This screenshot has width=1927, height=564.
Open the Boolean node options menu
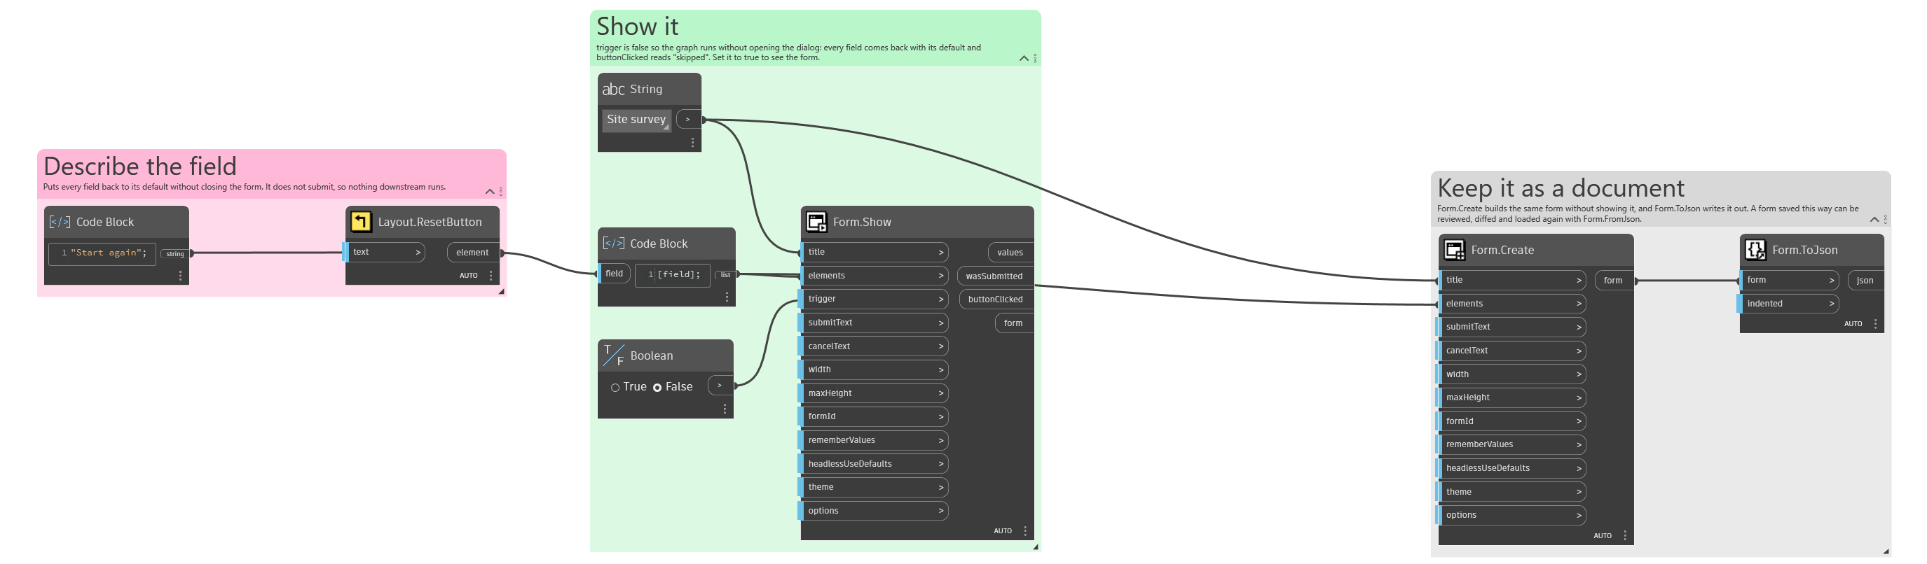[725, 409]
